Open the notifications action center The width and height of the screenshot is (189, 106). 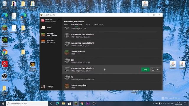click(x=185, y=104)
